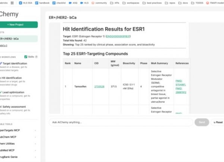Click the IC50: 0.1-1 nM bioactivity cell
Viewport: 224px width, 162px height.
(129, 86)
